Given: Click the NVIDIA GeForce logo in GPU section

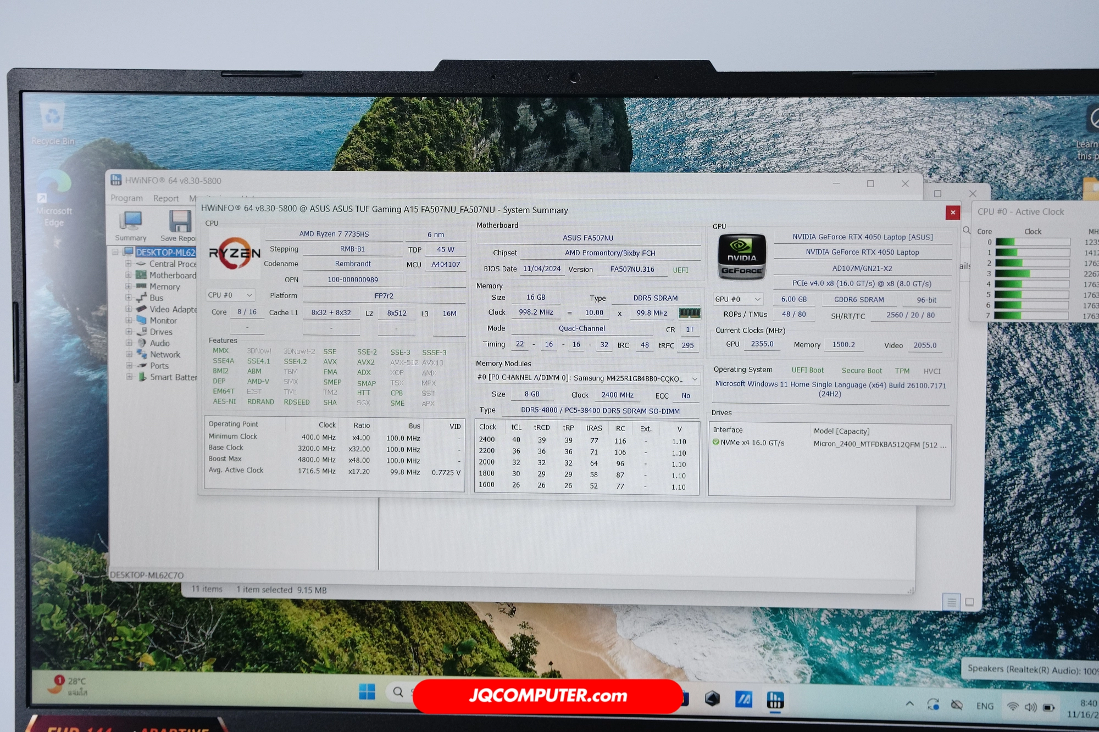Looking at the screenshot, I should [741, 256].
